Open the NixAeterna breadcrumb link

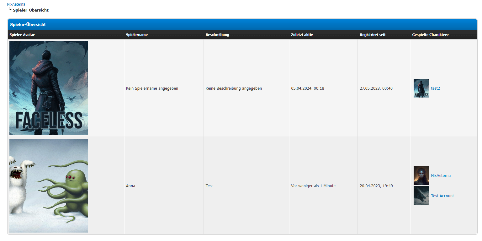pos(16,4)
